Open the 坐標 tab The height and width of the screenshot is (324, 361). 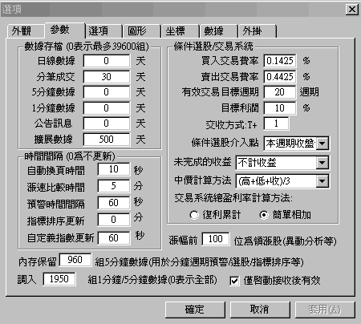180,31
